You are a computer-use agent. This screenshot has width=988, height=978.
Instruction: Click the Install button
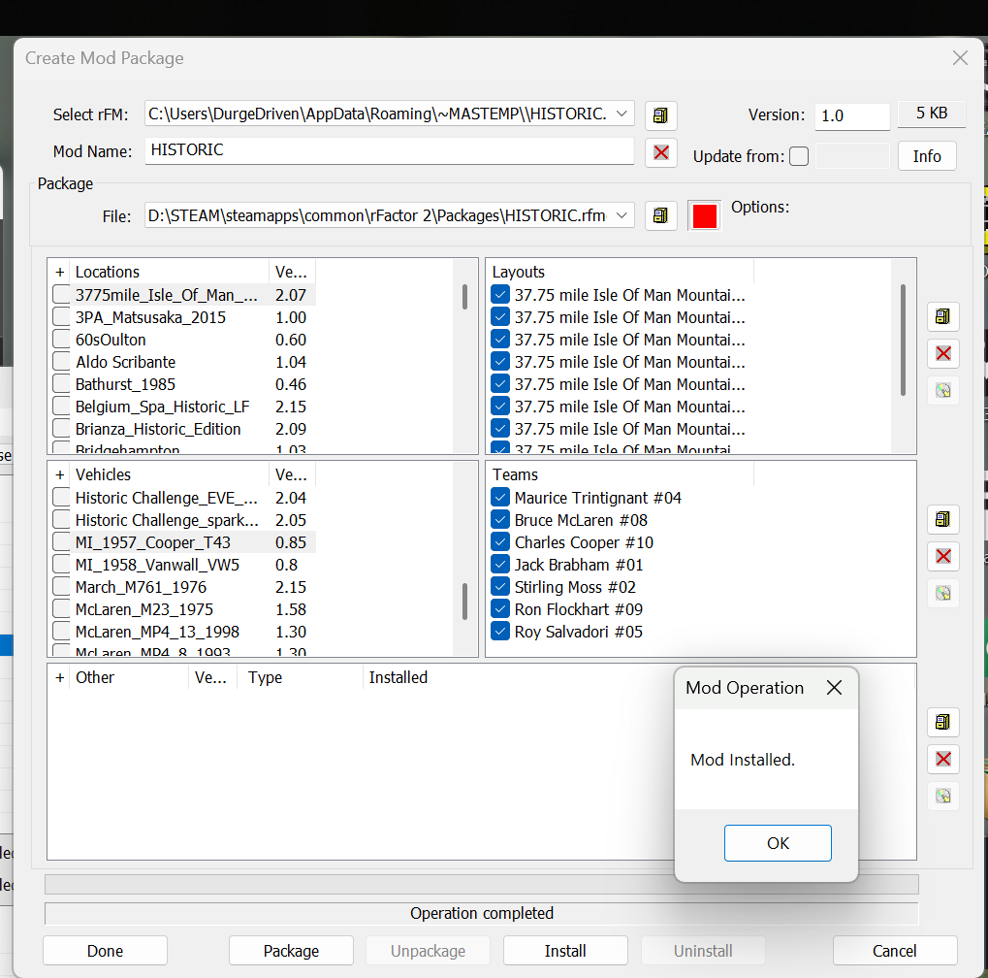coord(565,951)
